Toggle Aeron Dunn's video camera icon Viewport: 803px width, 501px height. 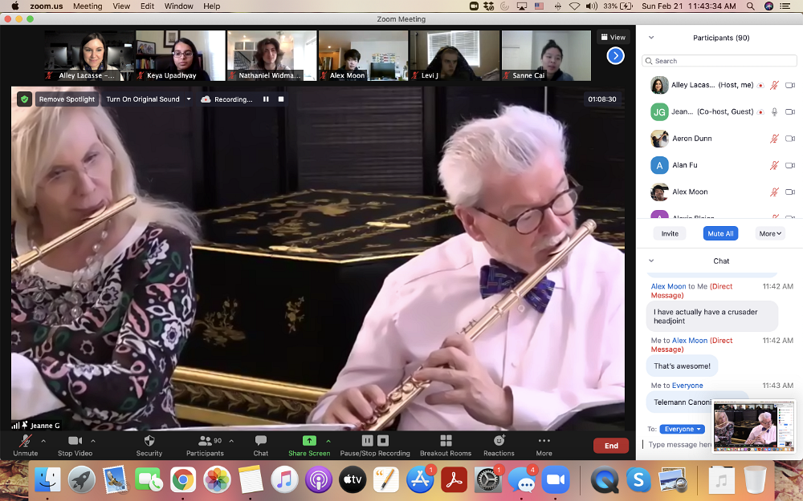[x=790, y=139]
